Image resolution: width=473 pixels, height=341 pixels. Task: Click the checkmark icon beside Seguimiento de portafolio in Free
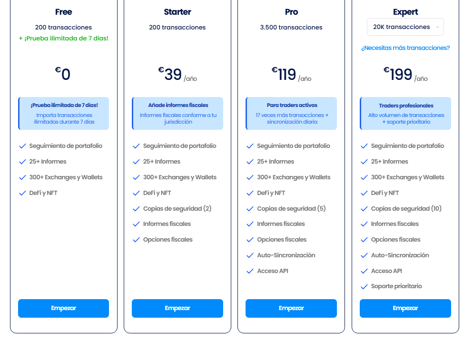[x=22, y=146]
